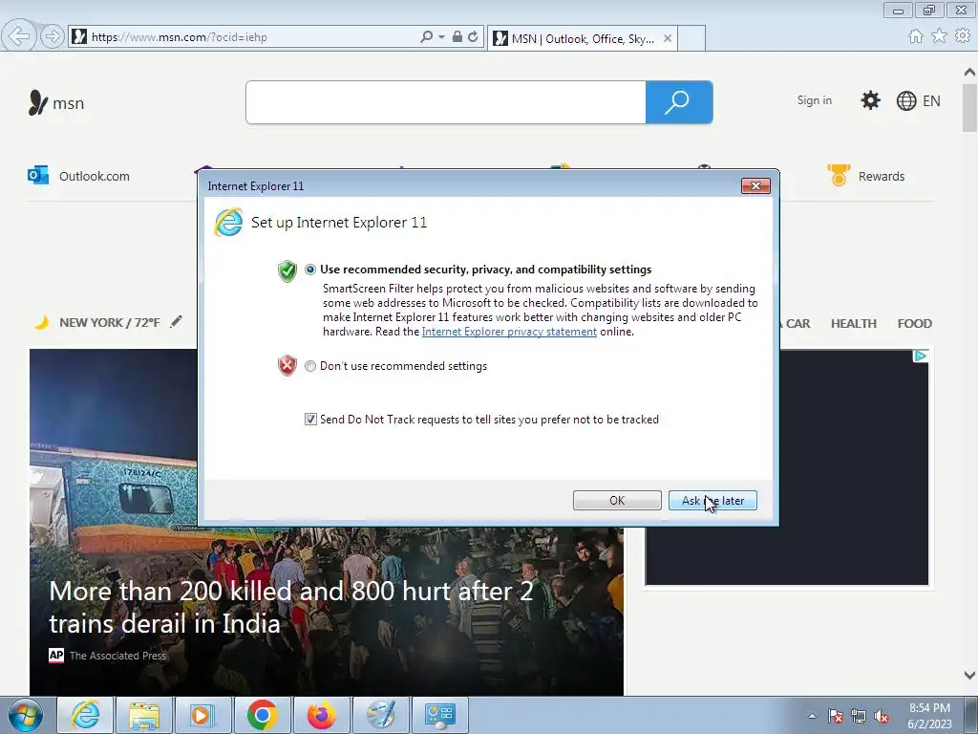The width and height of the screenshot is (978, 734).
Task: Click the Ask me later button
Action: [712, 501]
